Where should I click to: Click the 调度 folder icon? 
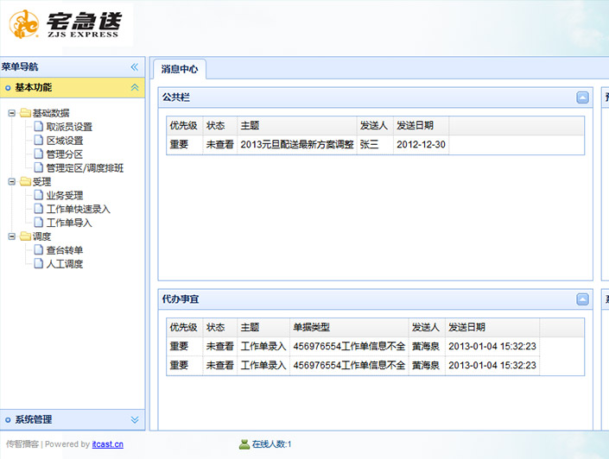pos(25,236)
